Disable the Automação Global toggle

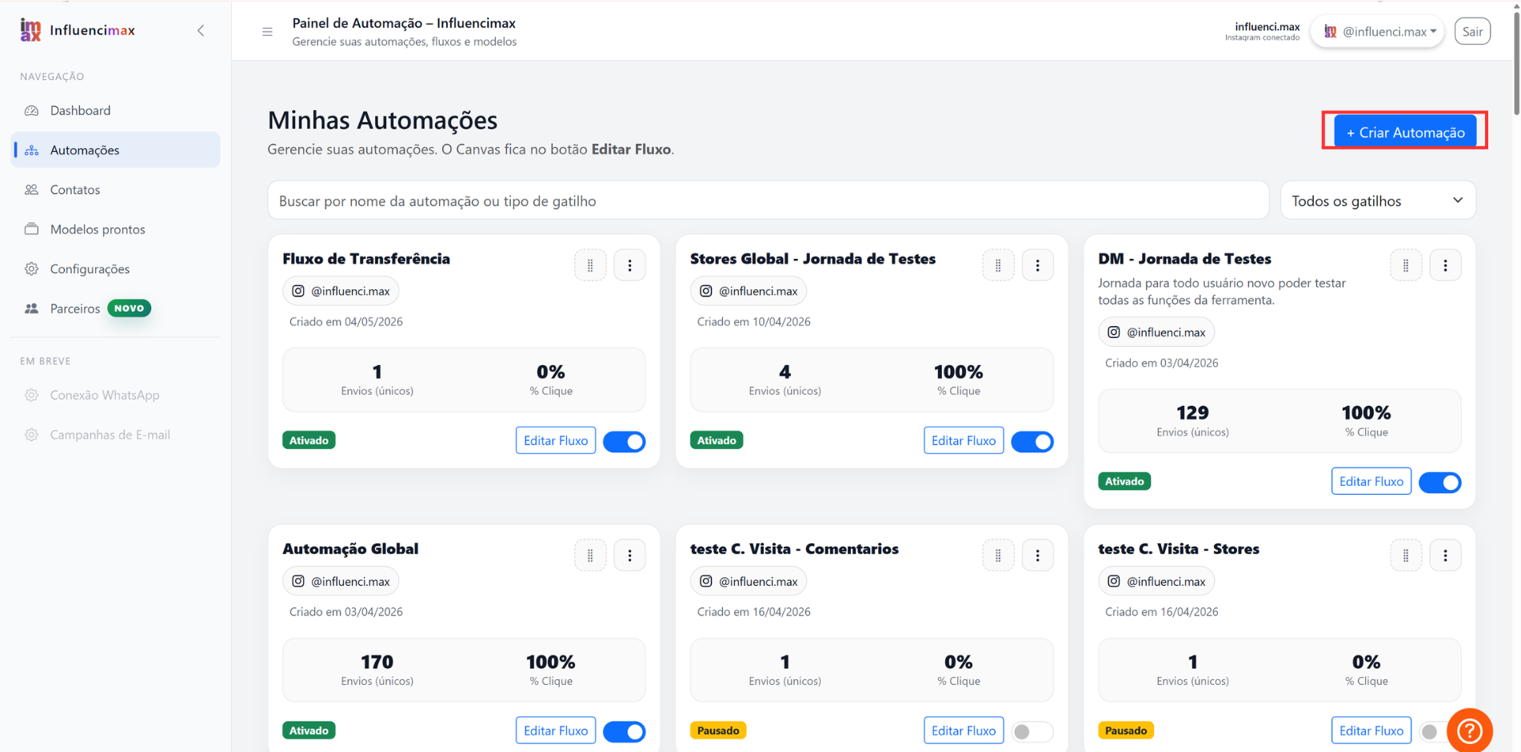(625, 731)
